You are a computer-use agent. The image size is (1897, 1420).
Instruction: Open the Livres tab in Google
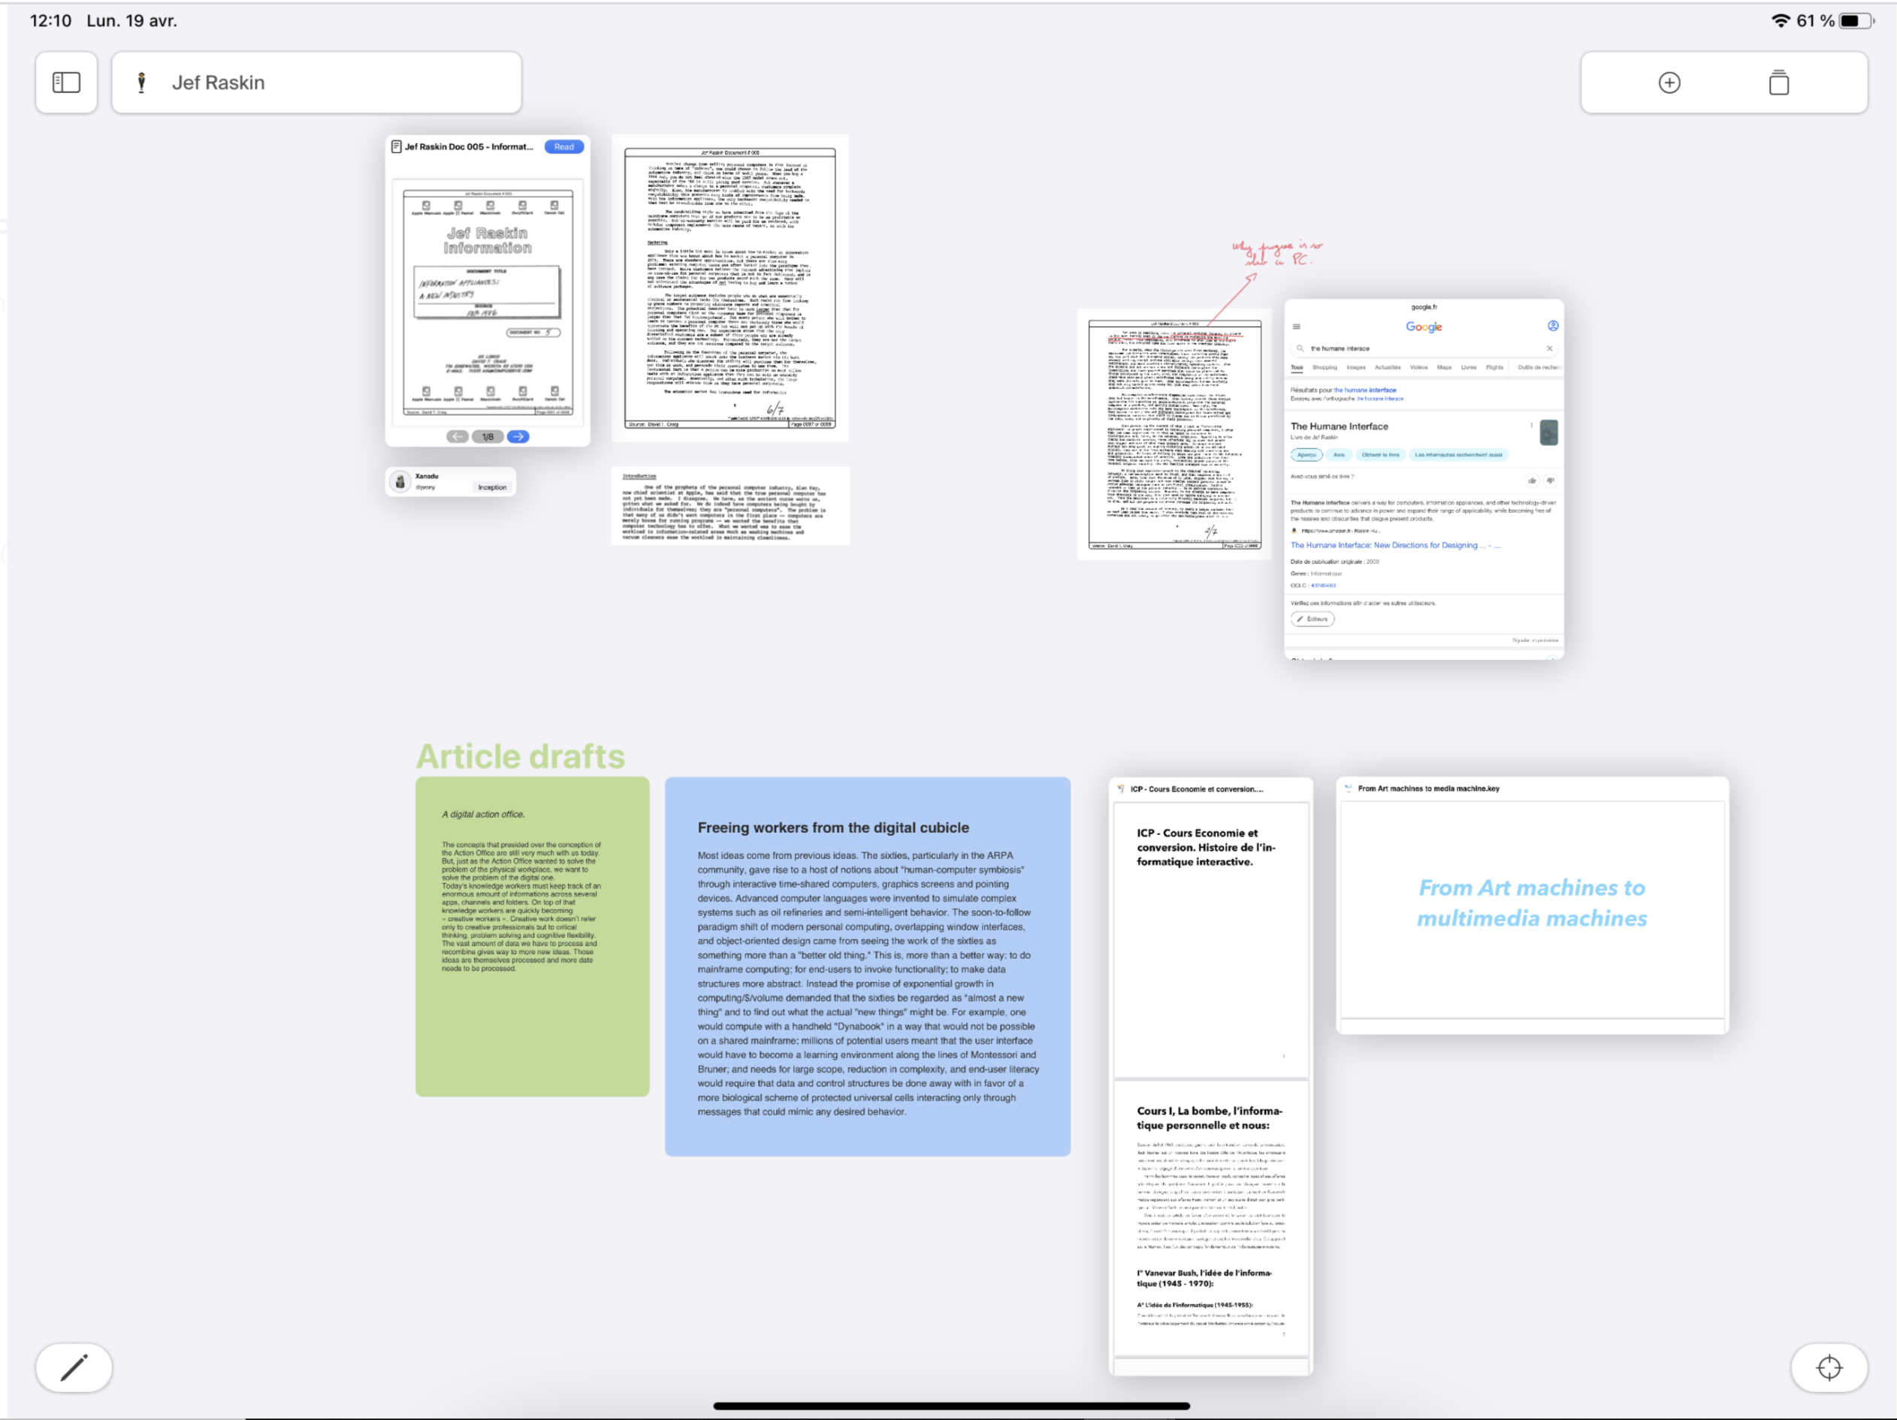pyautogui.click(x=1468, y=368)
